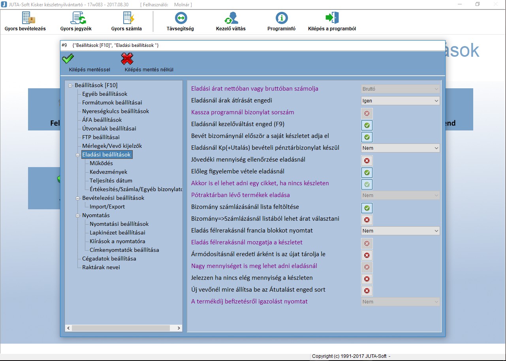This screenshot has width=506, height=361.
Task: Open Gyors számla quick invoice
Action: 127,19
